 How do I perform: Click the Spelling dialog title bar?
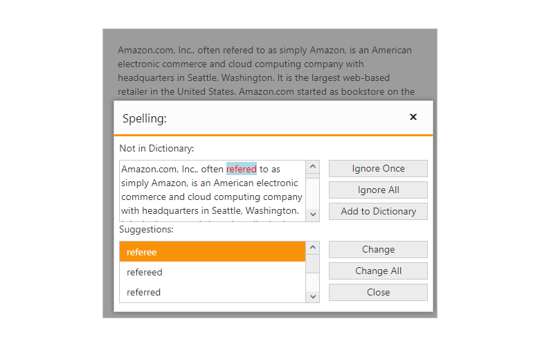263,118
